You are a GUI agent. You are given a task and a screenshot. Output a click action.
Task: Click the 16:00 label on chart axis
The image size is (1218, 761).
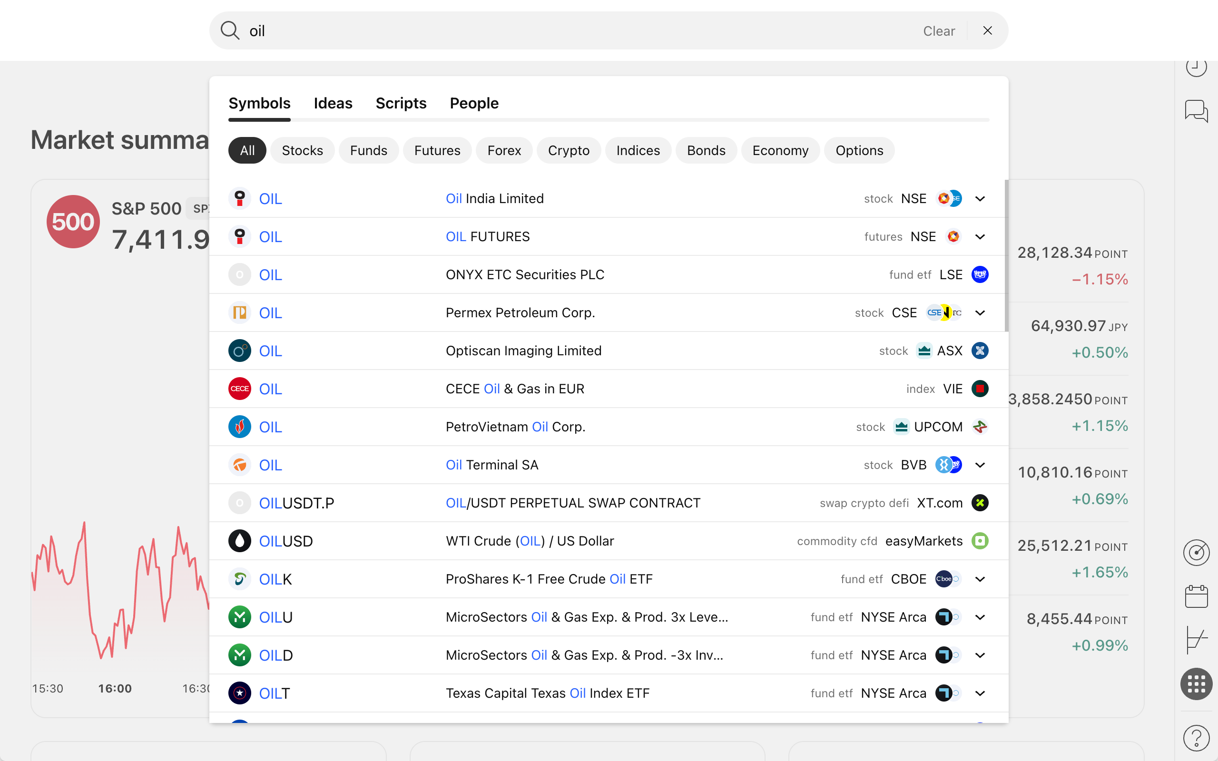(115, 689)
